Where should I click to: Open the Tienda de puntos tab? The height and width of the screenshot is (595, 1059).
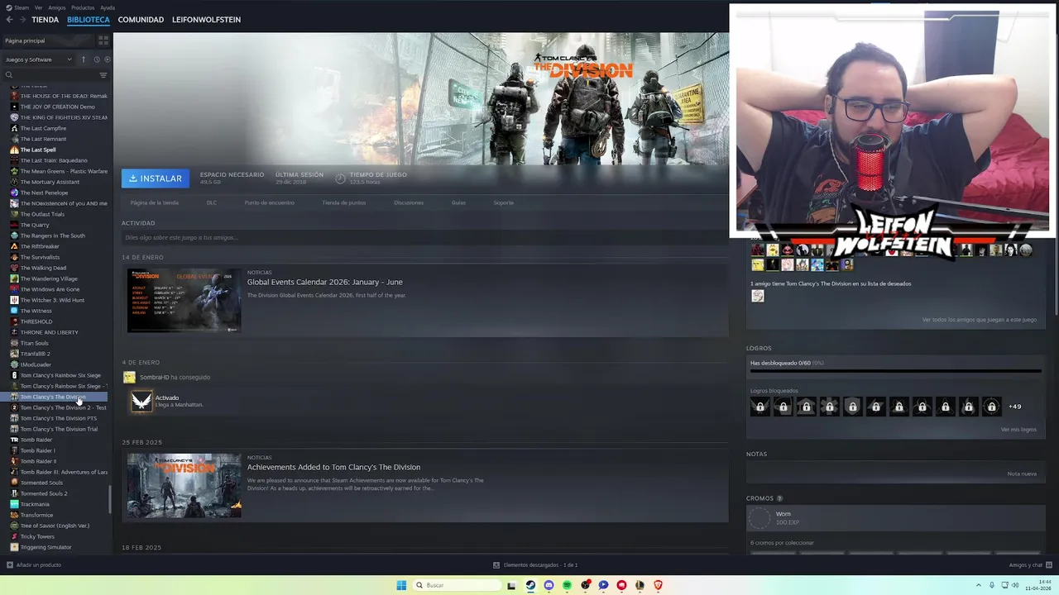(x=343, y=202)
